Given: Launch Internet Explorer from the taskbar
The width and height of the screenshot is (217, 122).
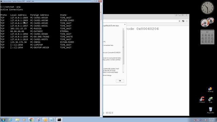Looking at the screenshot, I should 11,120.
